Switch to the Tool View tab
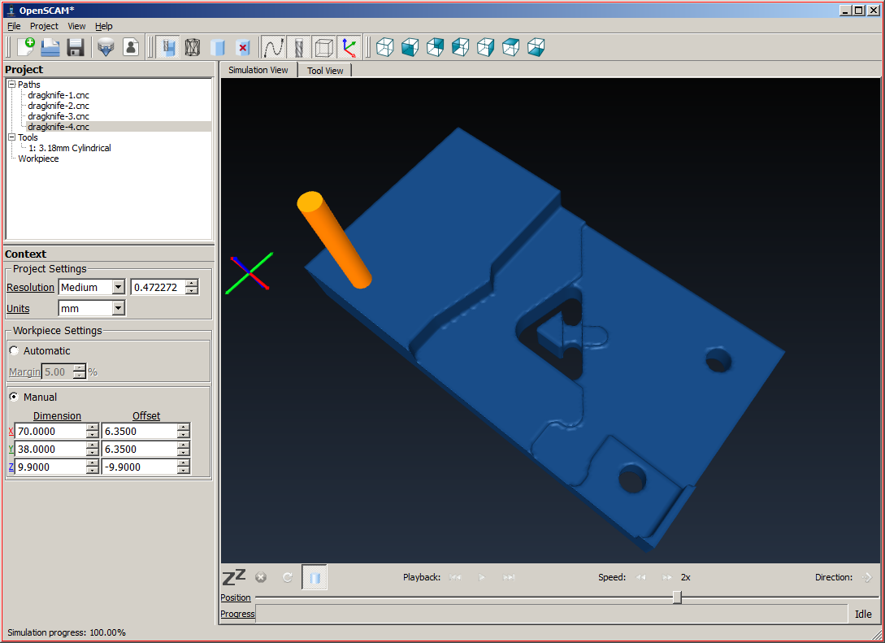This screenshot has width=885, height=643. click(x=325, y=71)
